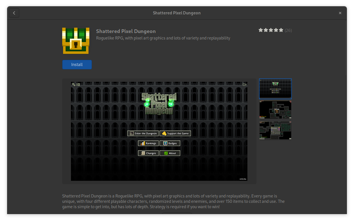
Task: Click the large main screenshot preview
Action: click(159, 131)
